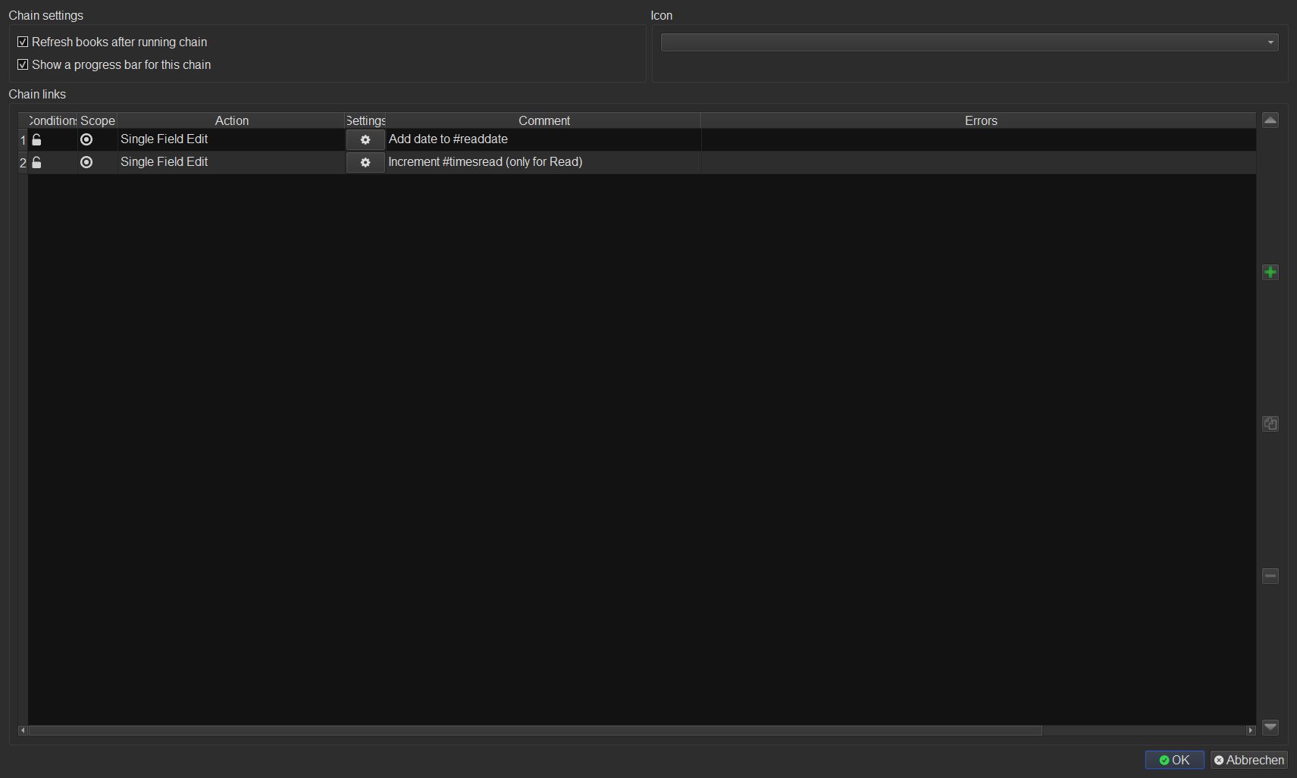Open settings gear for Increment #timesread link
Screen dimensions: 1297x778
click(x=365, y=162)
